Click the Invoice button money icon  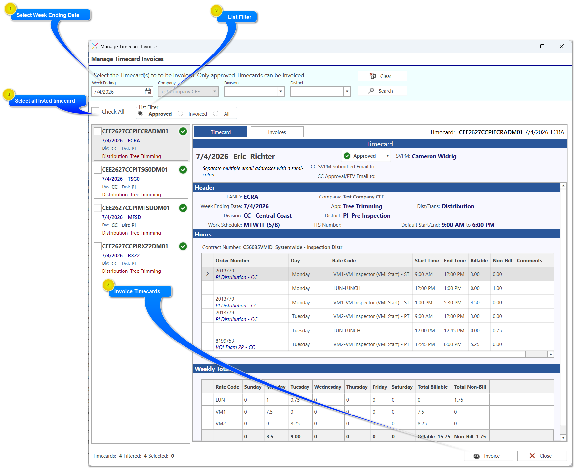click(x=476, y=456)
